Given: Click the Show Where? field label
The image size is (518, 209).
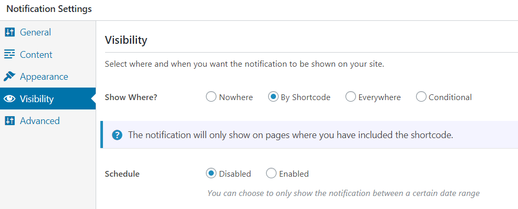Looking at the screenshot, I should 131,97.
